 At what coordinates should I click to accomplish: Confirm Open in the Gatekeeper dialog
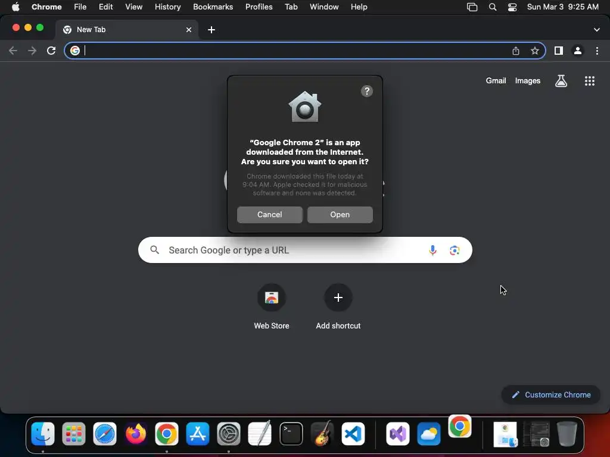point(340,214)
